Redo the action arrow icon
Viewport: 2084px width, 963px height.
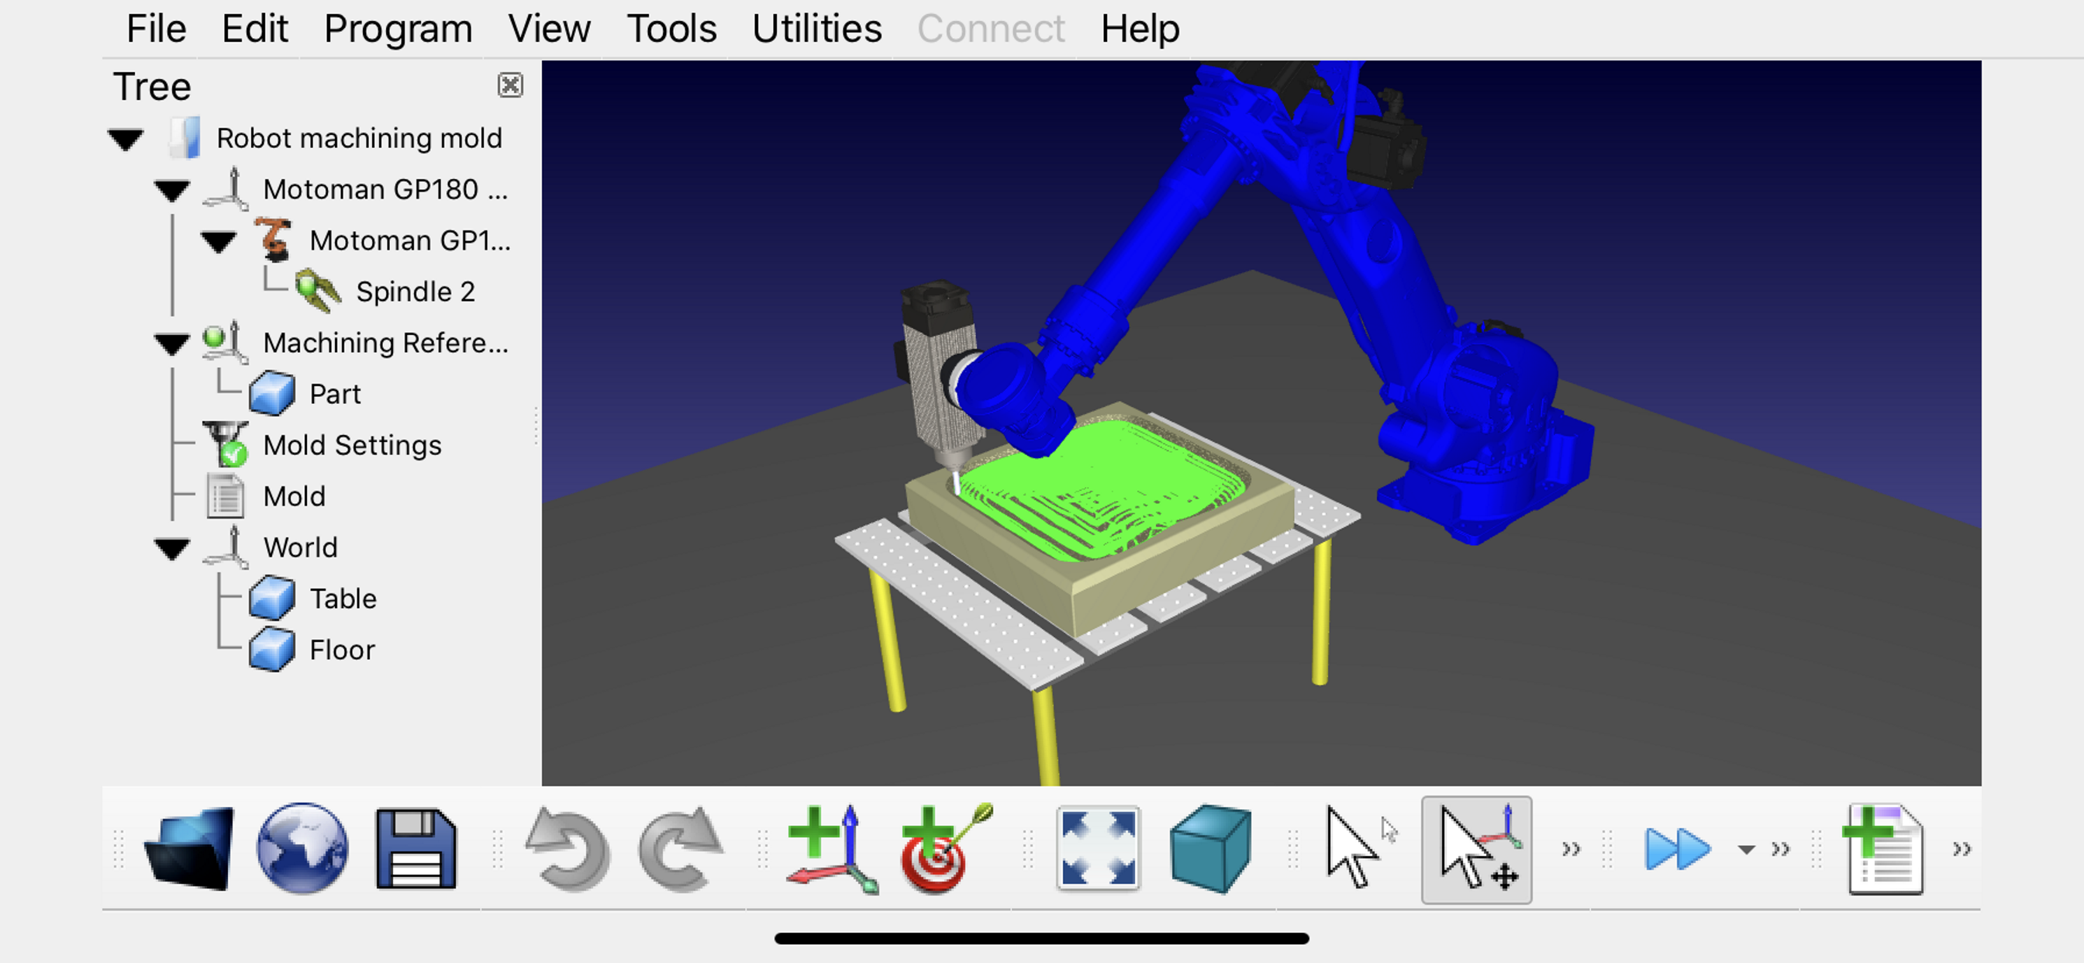click(x=681, y=848)
